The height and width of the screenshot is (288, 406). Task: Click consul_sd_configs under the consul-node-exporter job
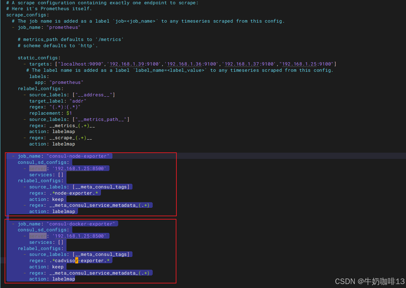[x=43, y=162]
